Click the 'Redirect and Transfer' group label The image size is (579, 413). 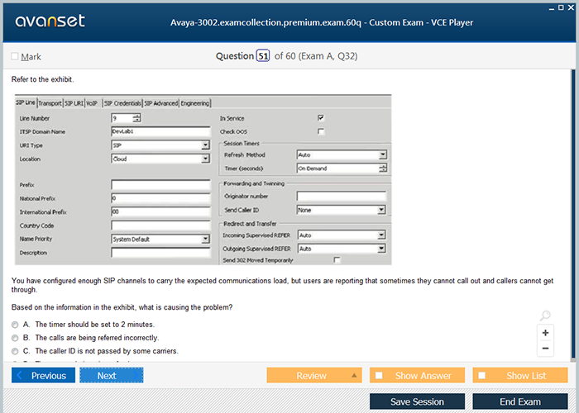tap(250, 224)
